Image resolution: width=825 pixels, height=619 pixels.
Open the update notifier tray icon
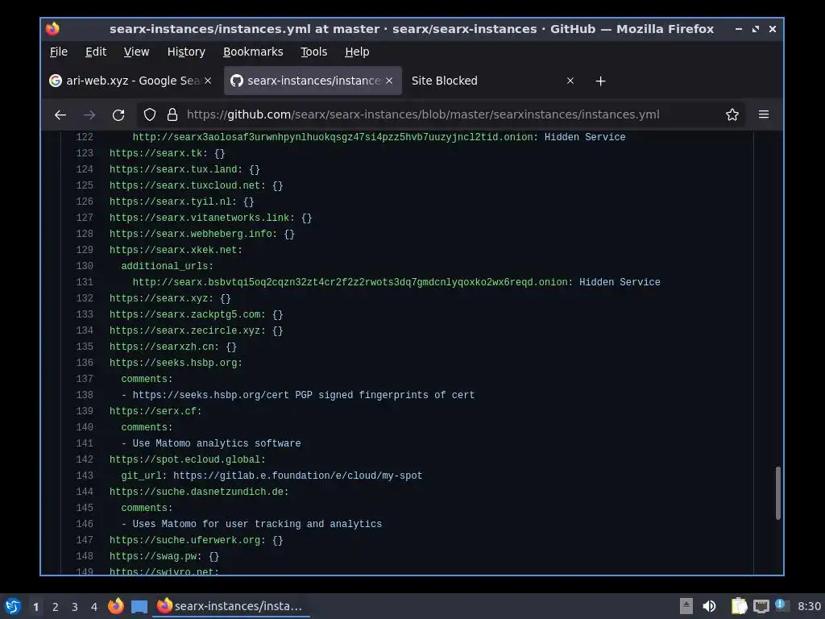(781, 605)
